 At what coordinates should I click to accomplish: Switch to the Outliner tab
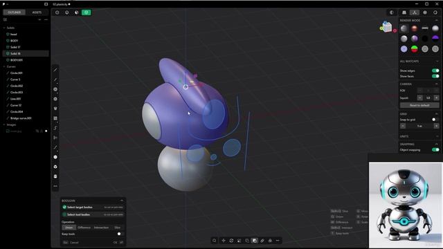click(x=14, y=12)
